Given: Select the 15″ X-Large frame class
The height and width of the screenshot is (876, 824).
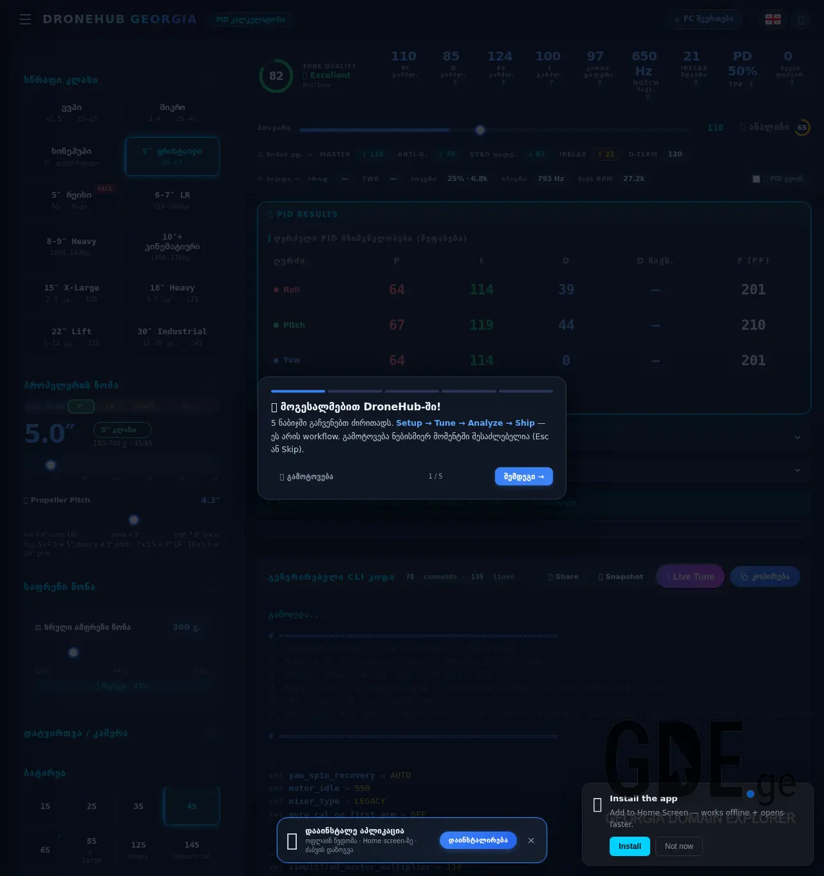Looking at the screenshot, I should [71, 292].
